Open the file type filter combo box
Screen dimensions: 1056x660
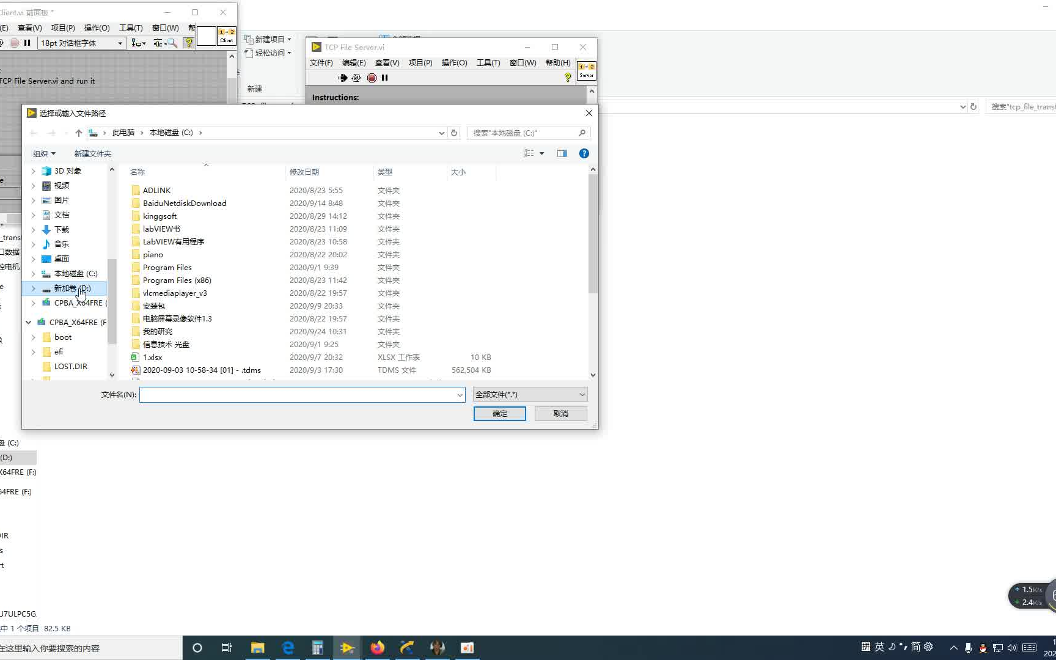tap(530, 395)
